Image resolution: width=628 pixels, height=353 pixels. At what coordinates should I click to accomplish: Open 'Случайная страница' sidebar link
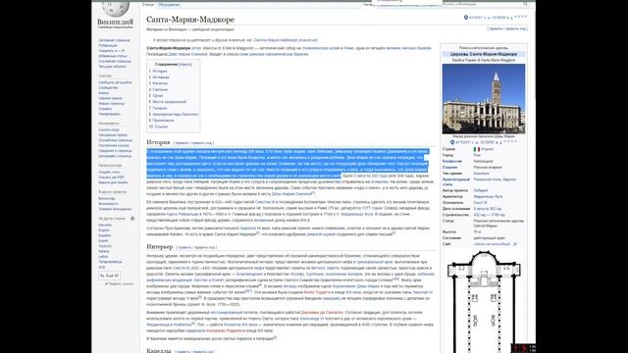(115, 61)
